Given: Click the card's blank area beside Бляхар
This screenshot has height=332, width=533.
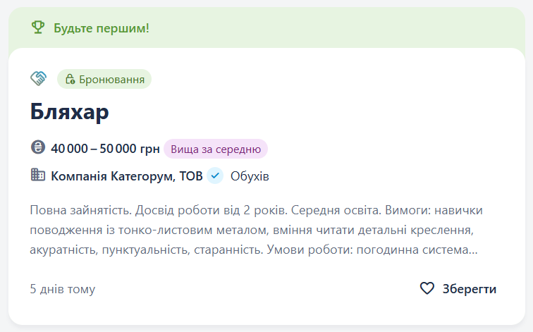Looking at the screenshot, I should click(306, 111).
